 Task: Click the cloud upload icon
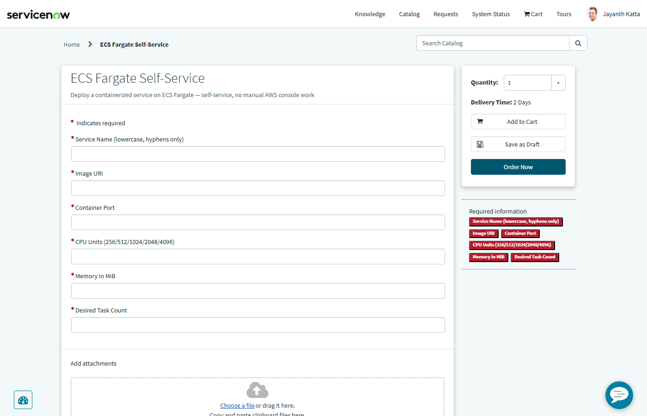[257, 390]
